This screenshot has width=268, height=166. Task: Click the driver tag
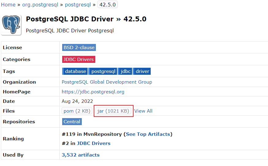click(x=142, y=71)
